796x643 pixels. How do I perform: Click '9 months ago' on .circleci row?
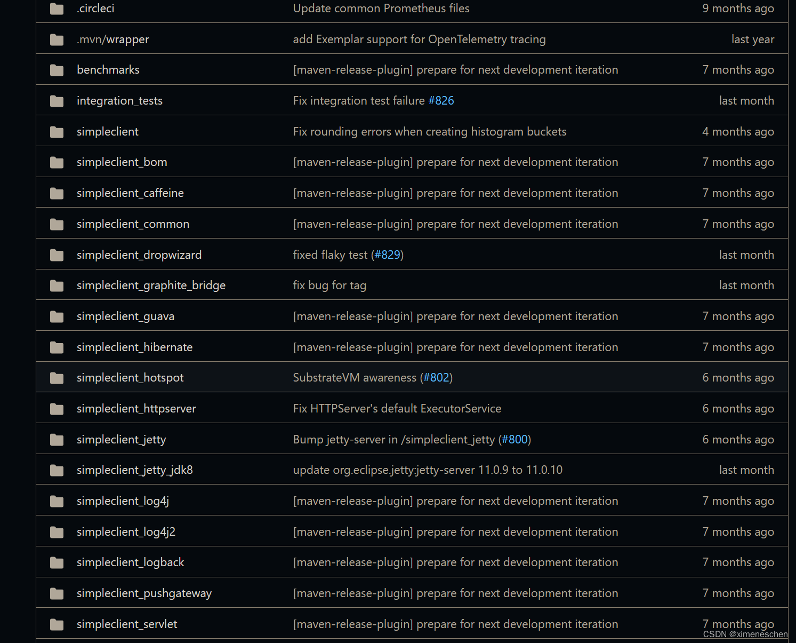point(738,9)
